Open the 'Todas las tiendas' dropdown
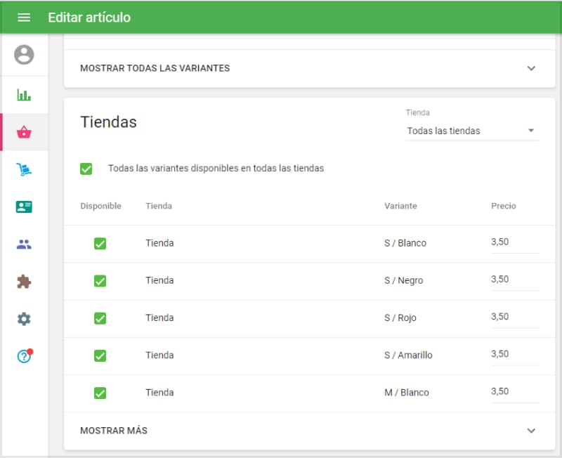Image resolution: width=562 pixels, height=458 pixels. [471, 131]
